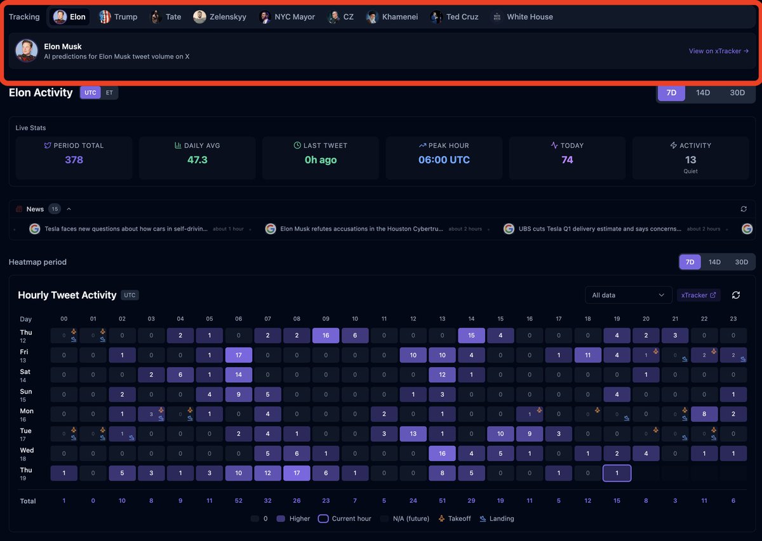Click the xTracker external link icon
This screenshot has height=541, width=762.
coord(712,295)
